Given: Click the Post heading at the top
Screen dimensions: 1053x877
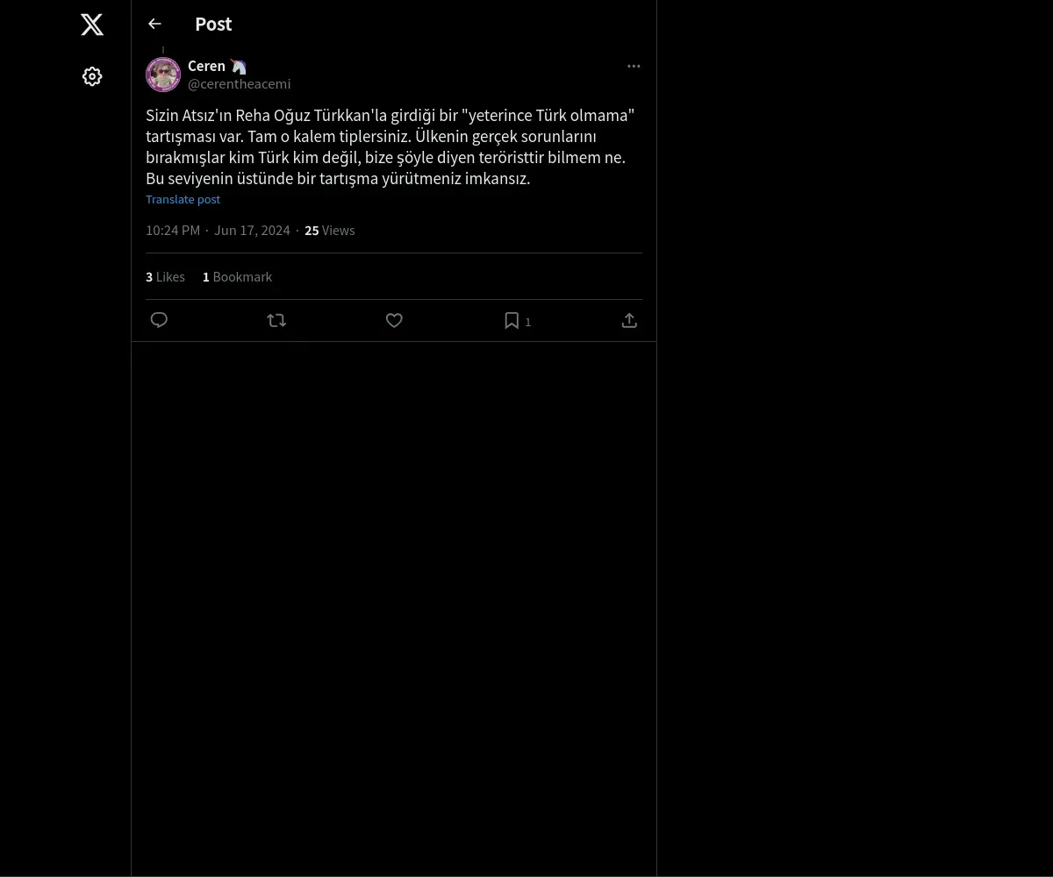Looking at the screenshot, I should tap(213, 25).
